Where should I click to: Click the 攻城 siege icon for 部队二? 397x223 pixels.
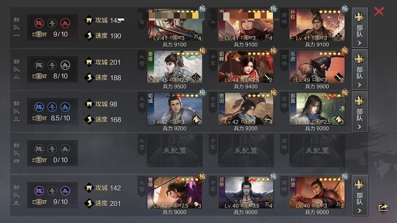pos(89,62)
